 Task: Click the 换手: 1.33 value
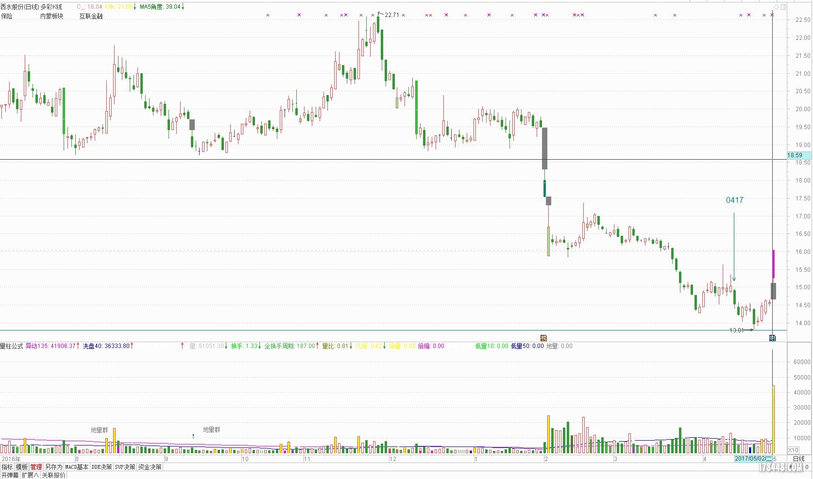[x=244, y=346]
